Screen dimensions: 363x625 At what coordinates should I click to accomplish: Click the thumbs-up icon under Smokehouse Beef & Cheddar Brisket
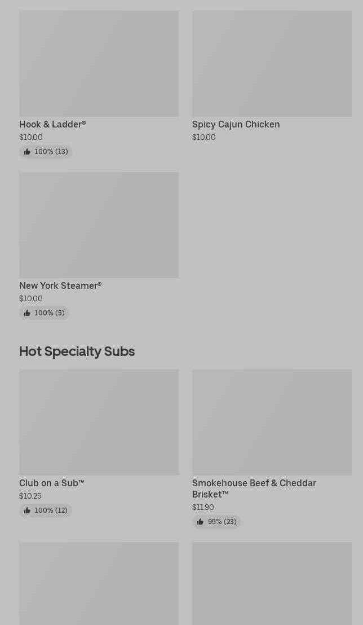[x=200, y=522]
